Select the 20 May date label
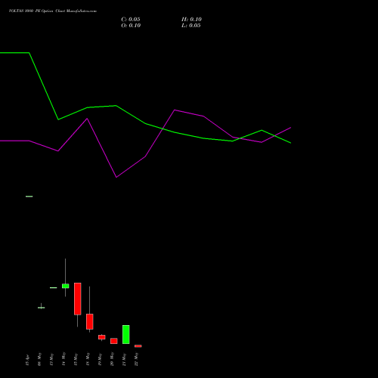This screenshot has width=378, height=378. [112, 359]
